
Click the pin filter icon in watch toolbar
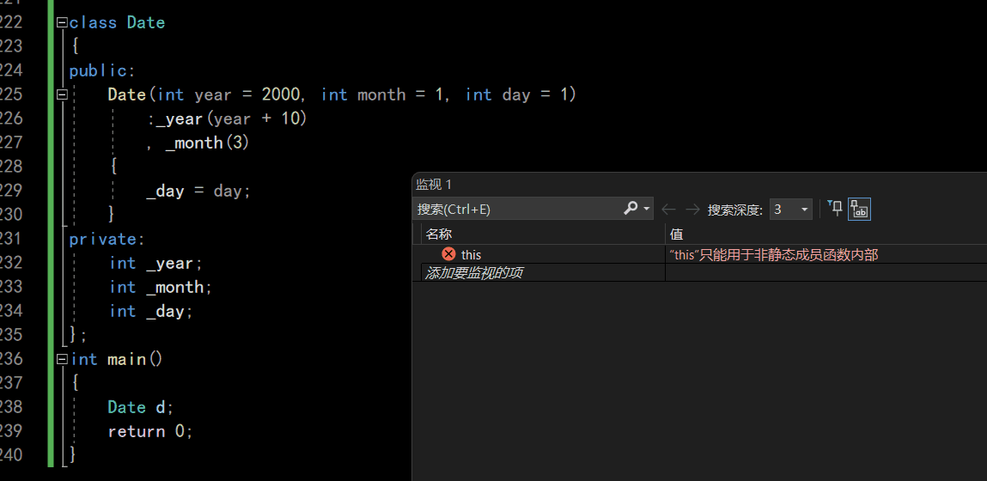835,209
